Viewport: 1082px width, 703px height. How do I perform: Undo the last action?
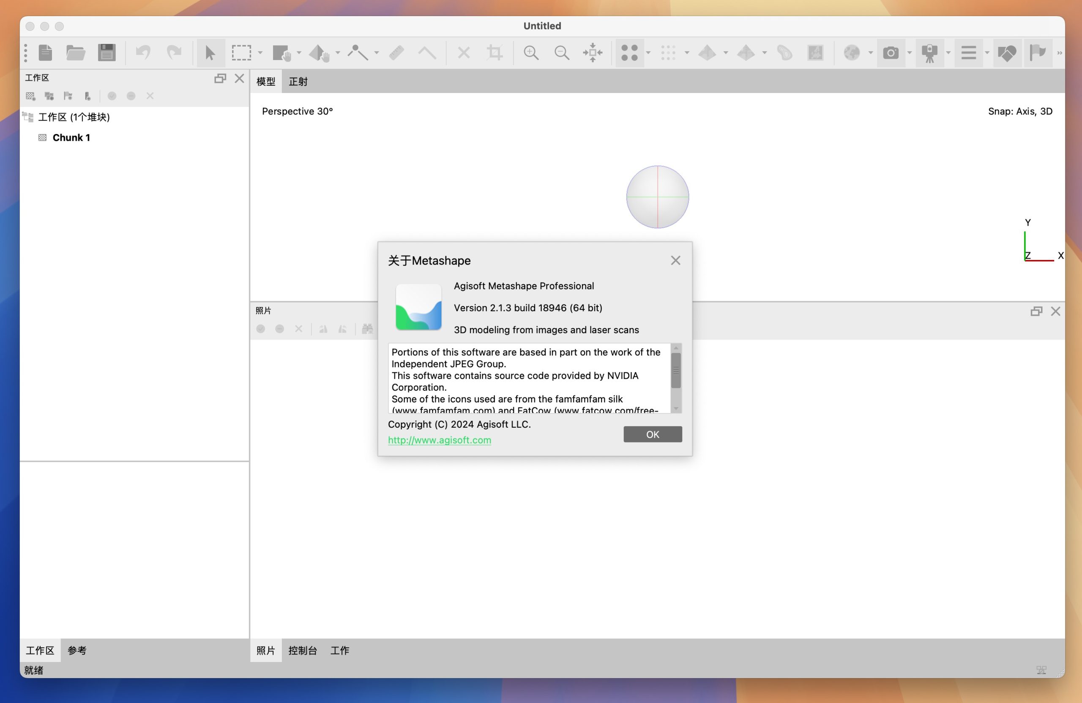pos(143,53)
